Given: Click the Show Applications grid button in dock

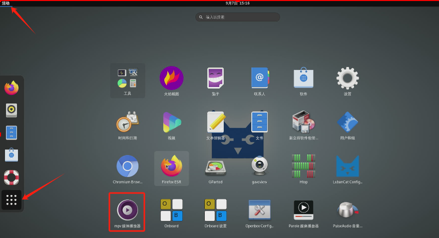Looking at the screenshot, I should pyautogui.click(x=11, y=199).
